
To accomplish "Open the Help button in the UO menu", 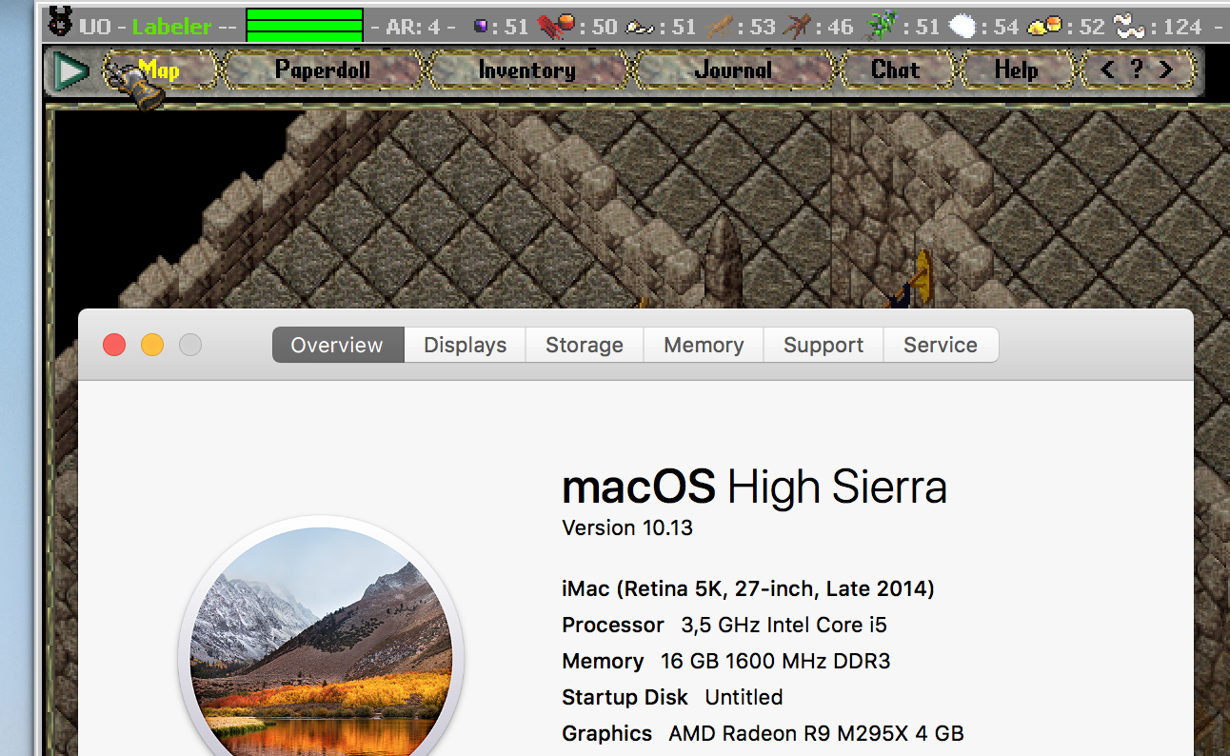I will click(1016, 70).
